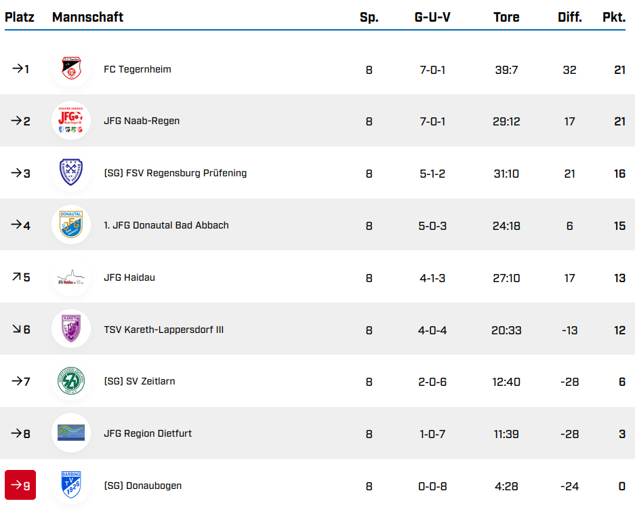Viewport: 635px width, 512px height.
Task: Click the Pkt. column header
Action: pos(614,17)
